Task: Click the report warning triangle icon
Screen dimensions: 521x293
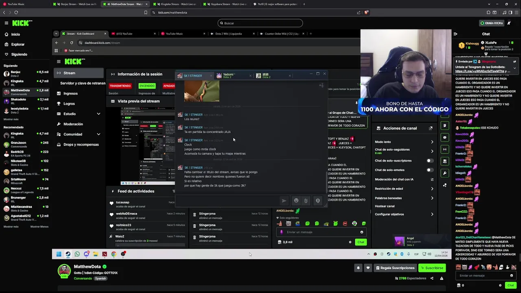Action: coord(442,278)
